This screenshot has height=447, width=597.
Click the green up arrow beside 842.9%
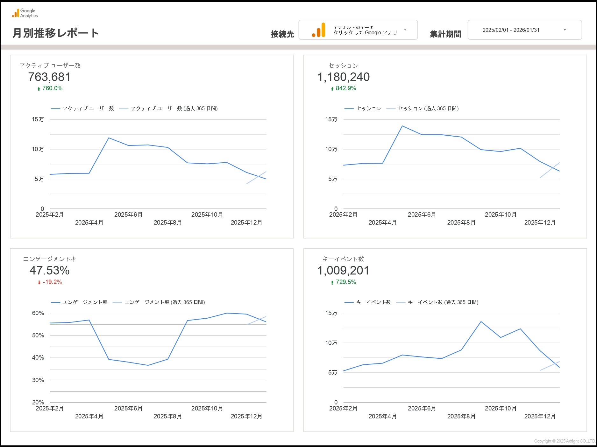(x=332, y=89)
